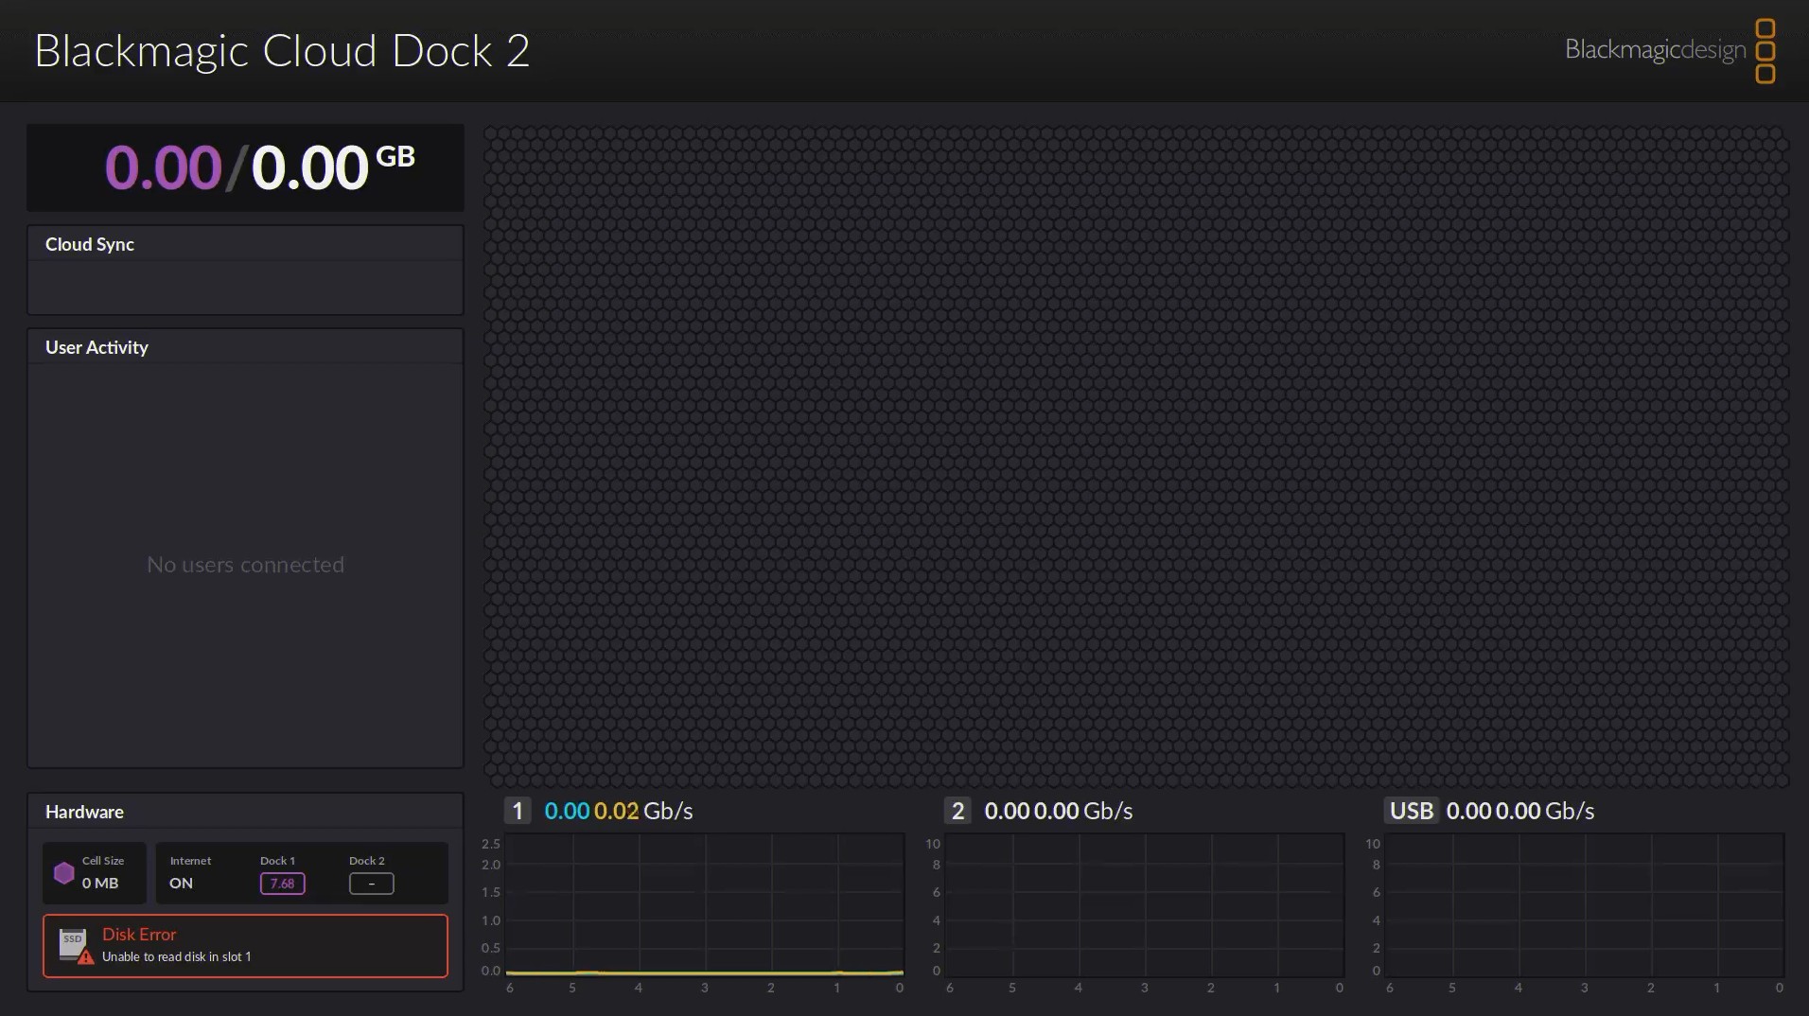Click the port 1 network activity graph

tap(705, 904)
